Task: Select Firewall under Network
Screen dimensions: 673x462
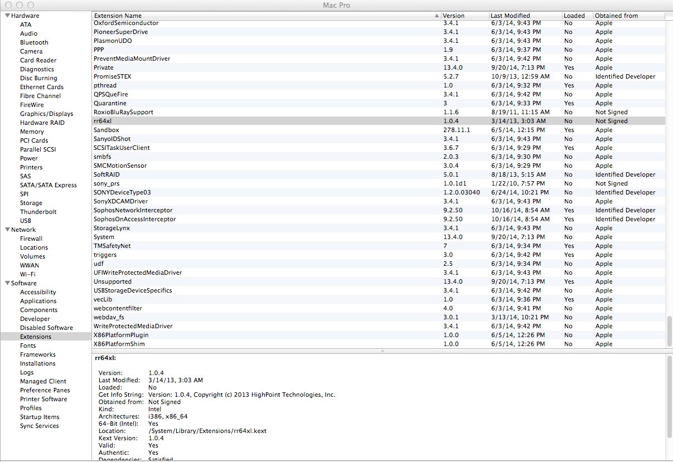Action: (31, 239)
